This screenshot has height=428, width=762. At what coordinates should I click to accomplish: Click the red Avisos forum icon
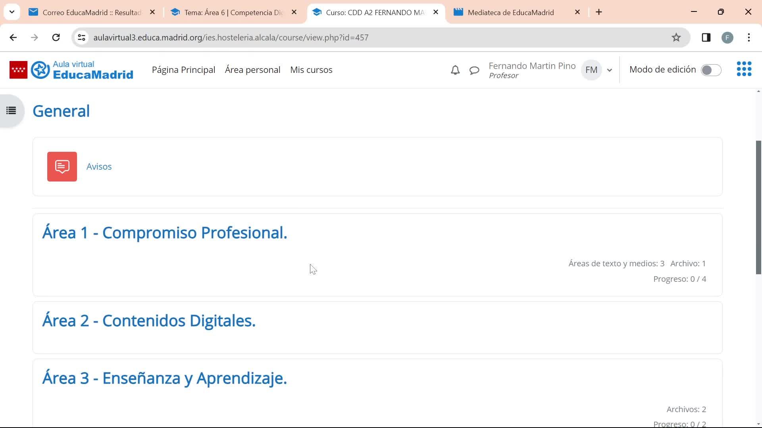tap(62, 166)
